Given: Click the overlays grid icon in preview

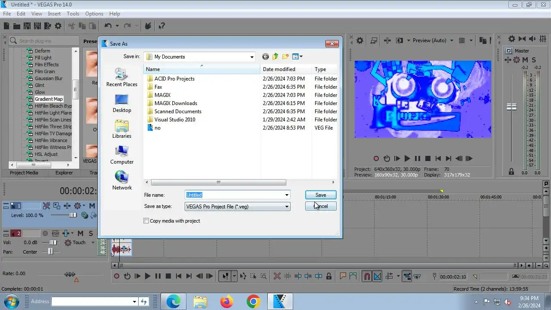Looking at the screenshot, I should pyautogui.click(x=462, y=40).
